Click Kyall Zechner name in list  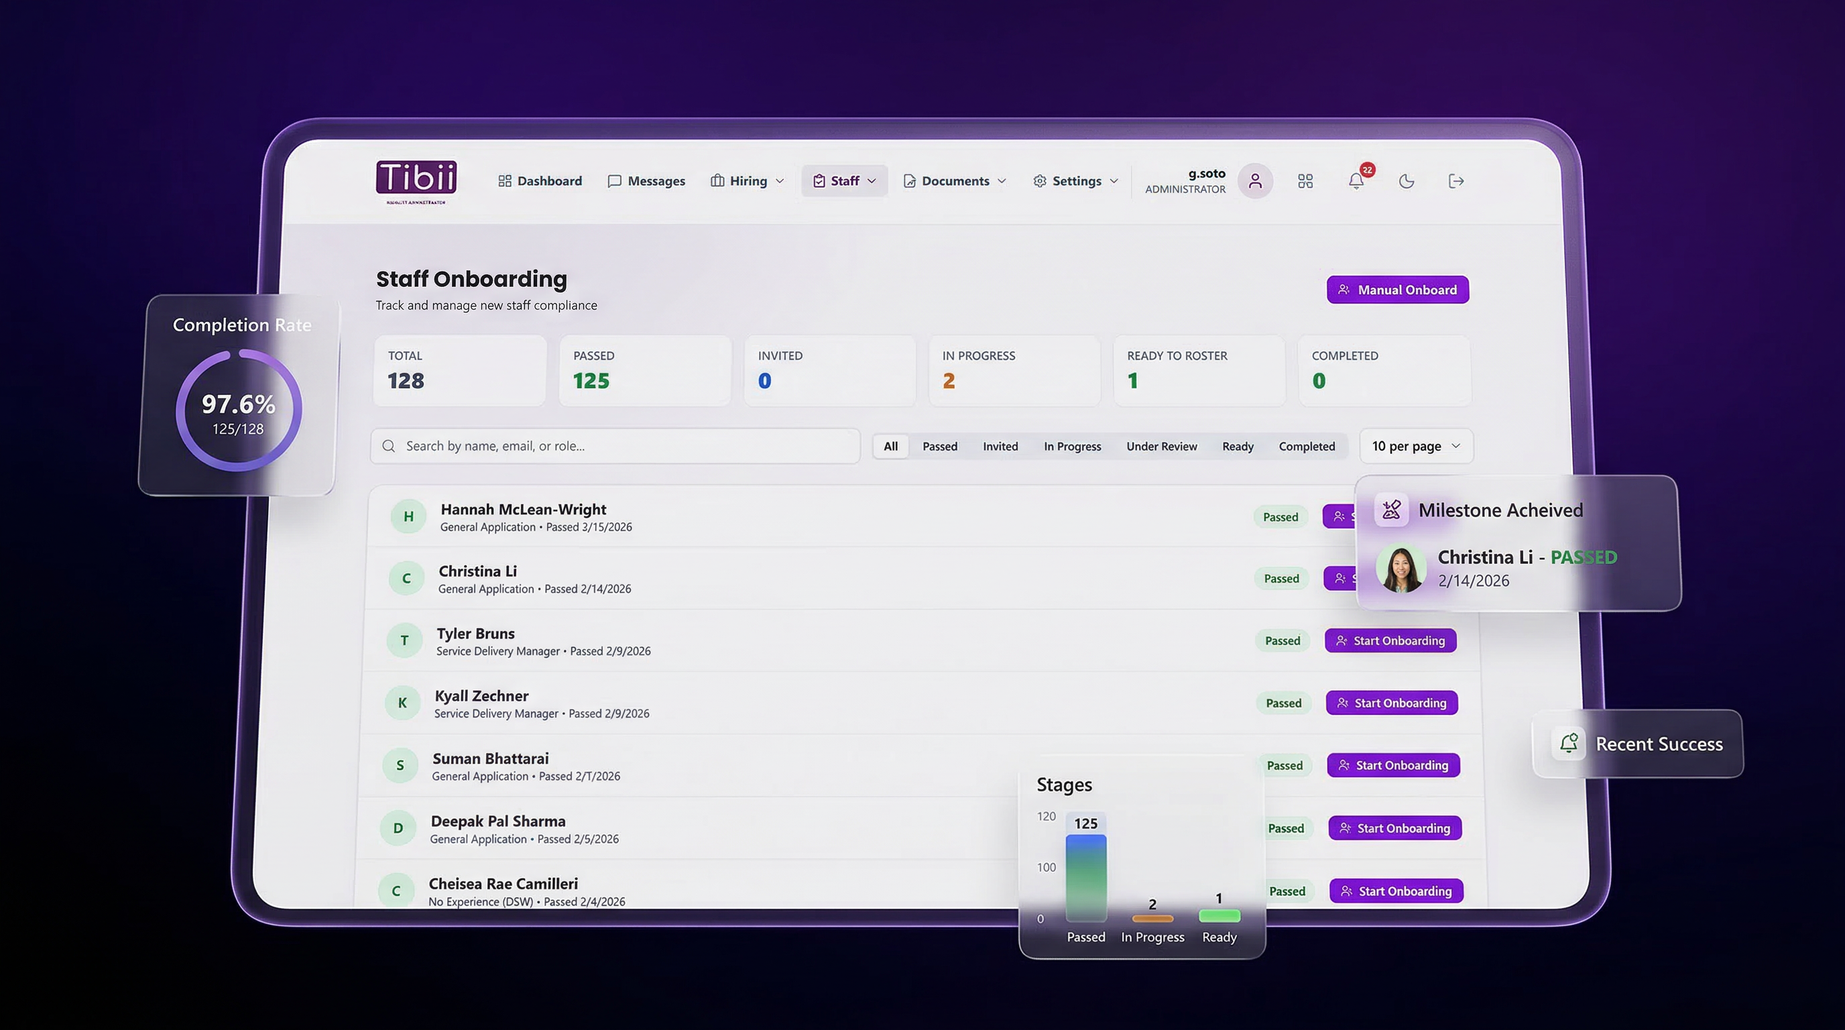click(x=481, y=695)
